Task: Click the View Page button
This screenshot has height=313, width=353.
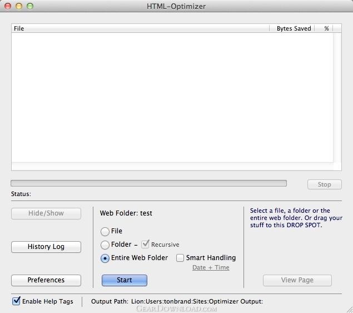Action: tap(297, 280)
